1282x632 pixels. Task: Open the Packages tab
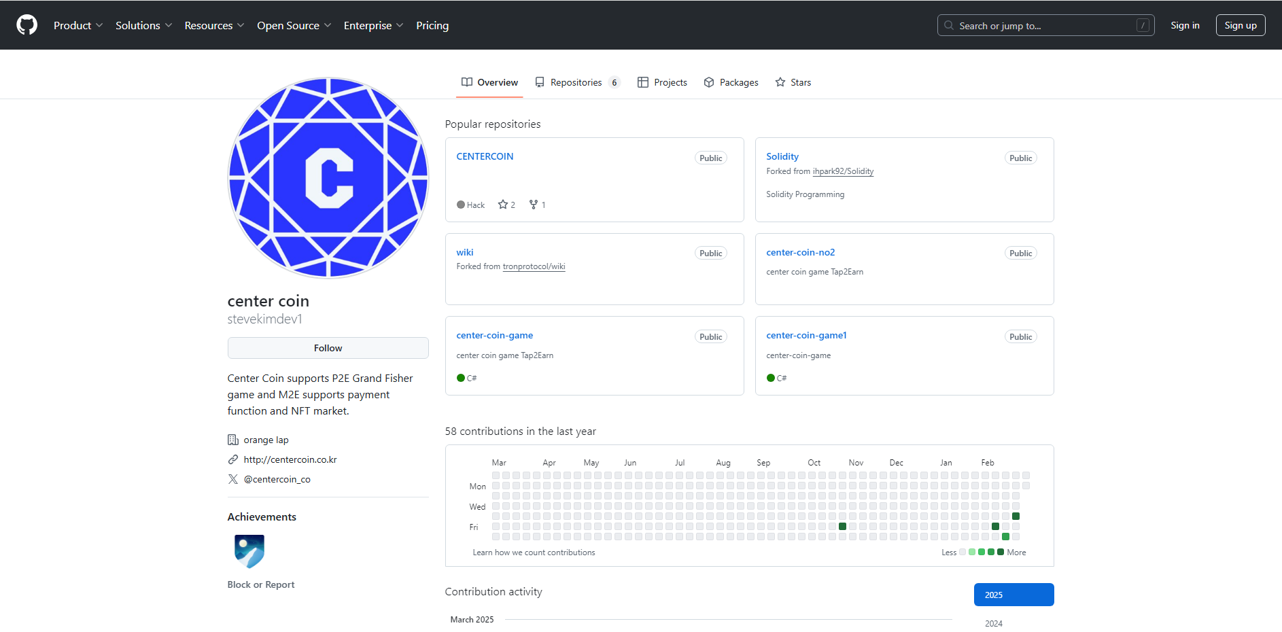point(731,82)
